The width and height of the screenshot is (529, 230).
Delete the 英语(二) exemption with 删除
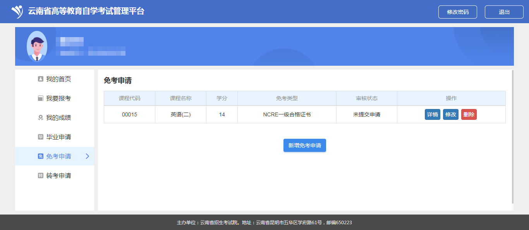tap(469, 114)
